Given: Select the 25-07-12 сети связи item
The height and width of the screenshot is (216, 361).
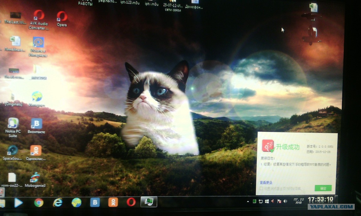Looking at the screenshot, I should pyautogui.click(x=173, y=7).
